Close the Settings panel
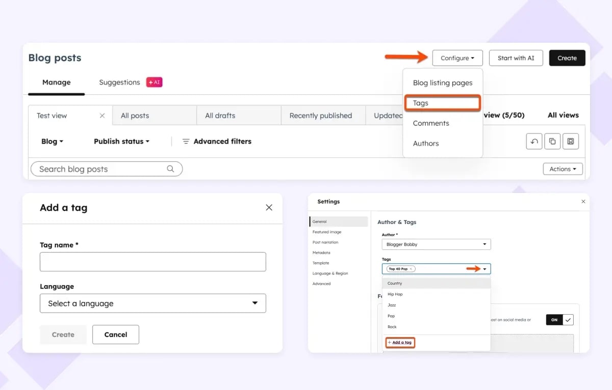The width and height of the screenshot is (612, 390). [583, 201]
